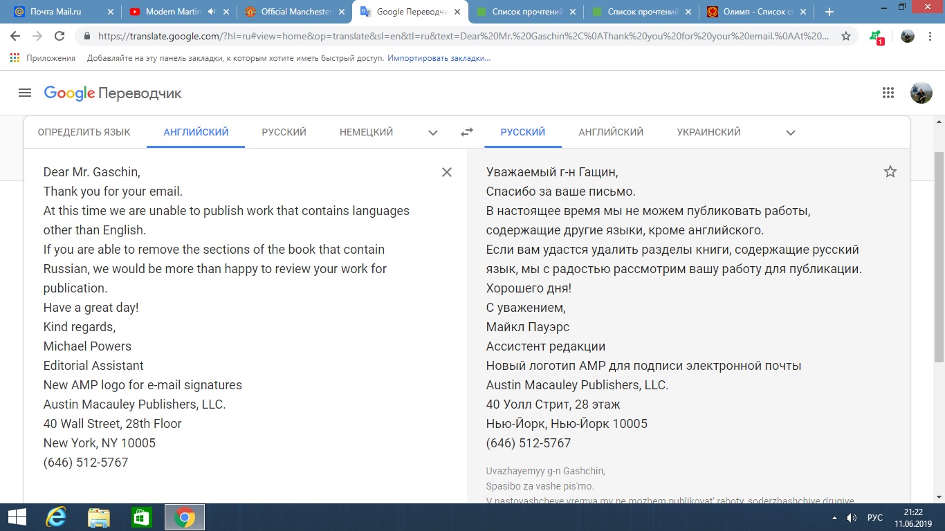Click translated line '40 Уолл Стрит, 28 этаж'
The height and width of the screenshot is (531, 945).
[553, 404]
